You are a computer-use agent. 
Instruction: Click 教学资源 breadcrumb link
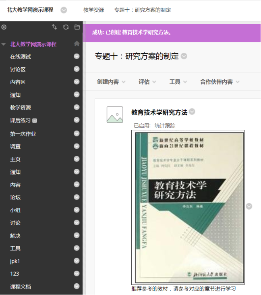coord(93,10)
